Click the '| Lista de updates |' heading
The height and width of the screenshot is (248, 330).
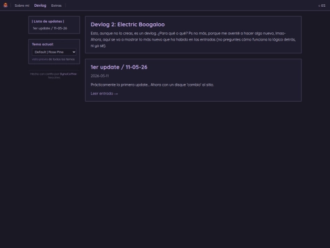(48, 21)
